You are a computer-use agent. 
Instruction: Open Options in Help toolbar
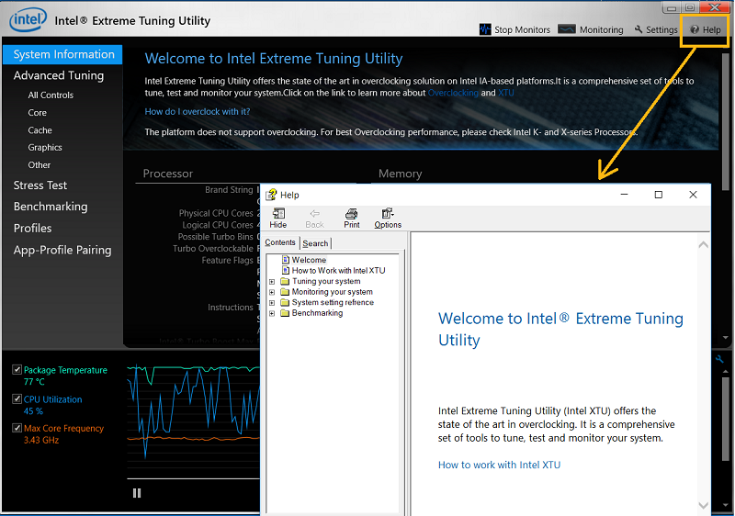tap(388, 219)
